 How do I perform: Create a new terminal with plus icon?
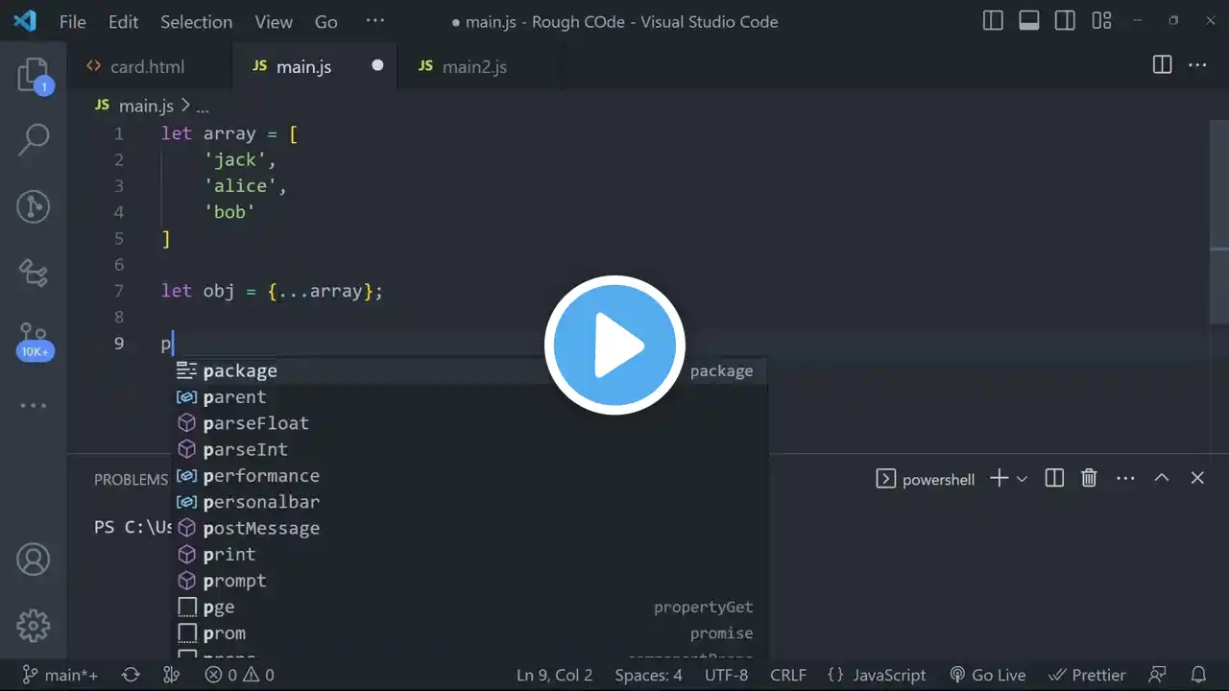click(x=999, y=478)
